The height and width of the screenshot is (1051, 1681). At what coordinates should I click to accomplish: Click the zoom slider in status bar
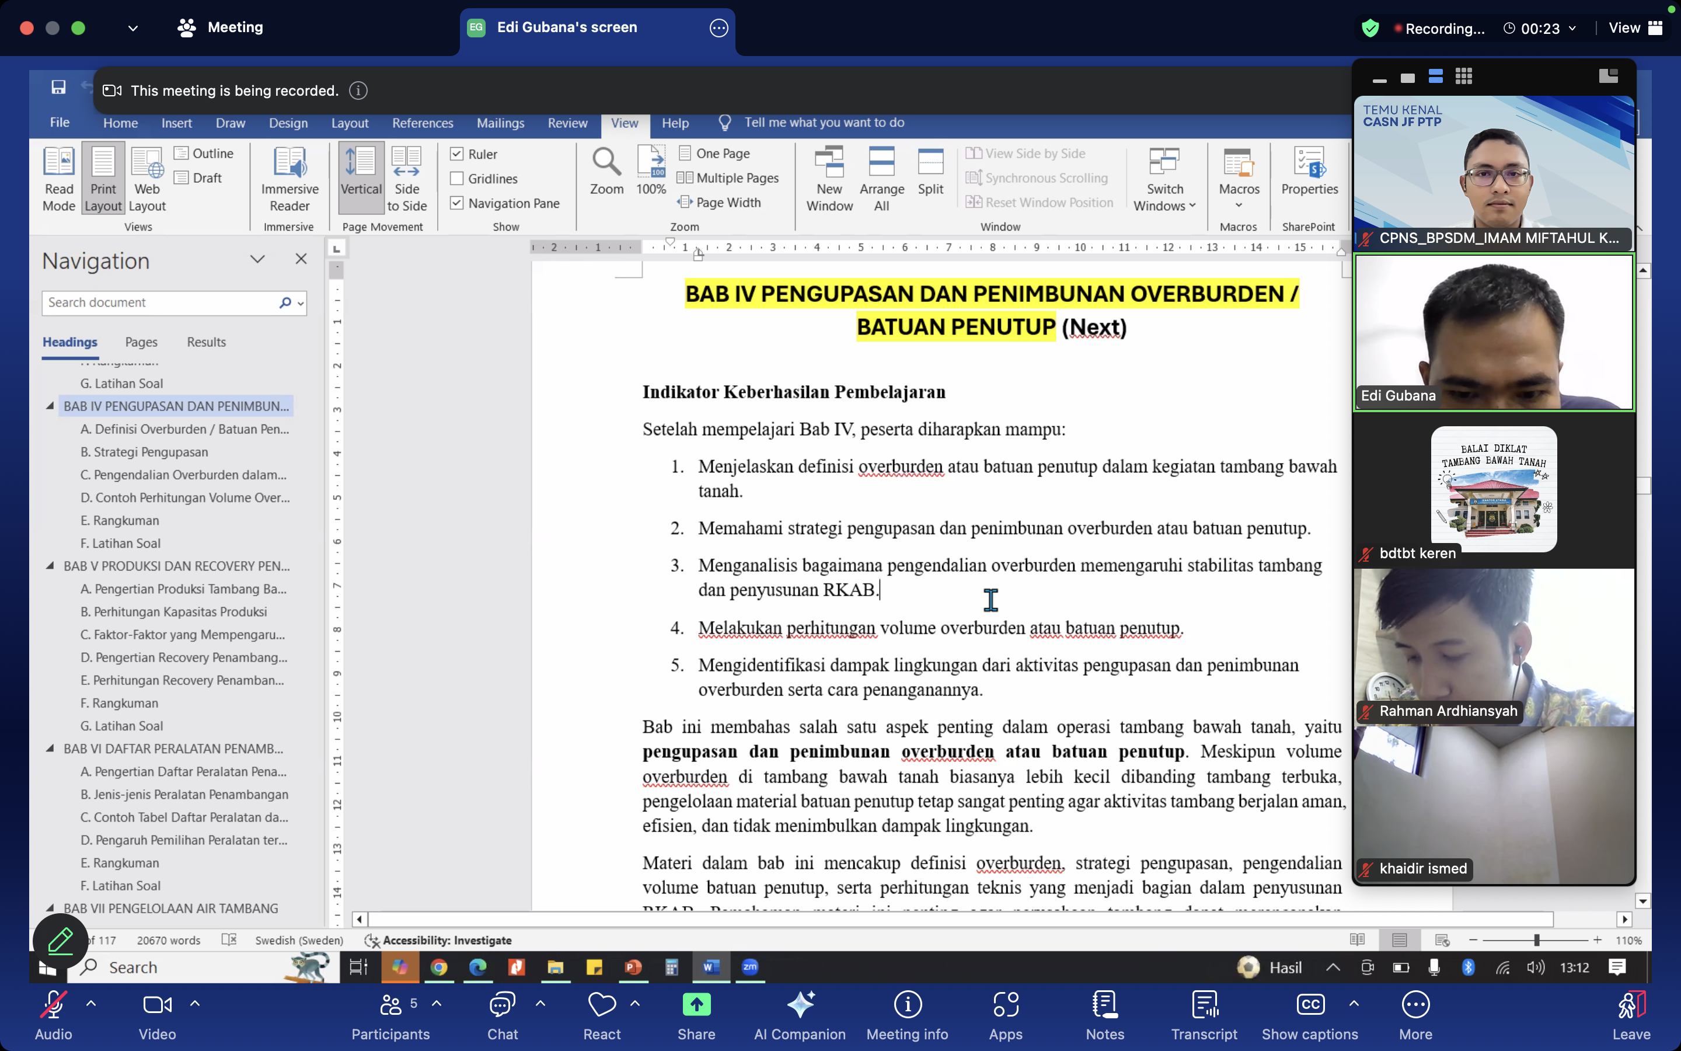[x=1536, y=940]
